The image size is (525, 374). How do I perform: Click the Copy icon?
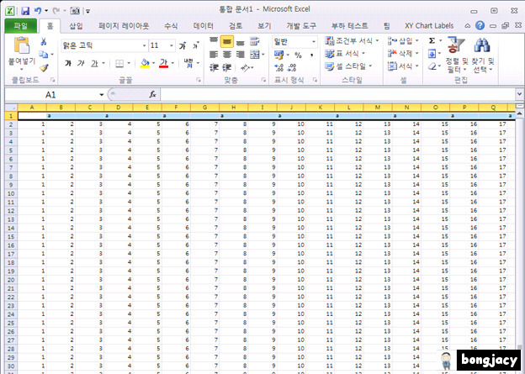coord(44,54)
